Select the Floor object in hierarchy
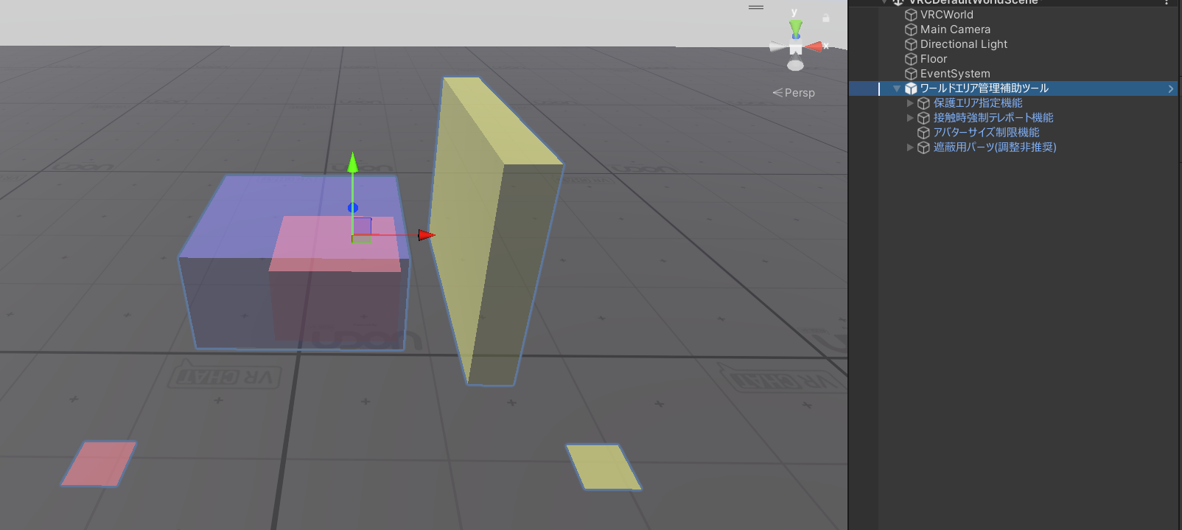This screenshot has height=530, width=1182. pos(933,59)
